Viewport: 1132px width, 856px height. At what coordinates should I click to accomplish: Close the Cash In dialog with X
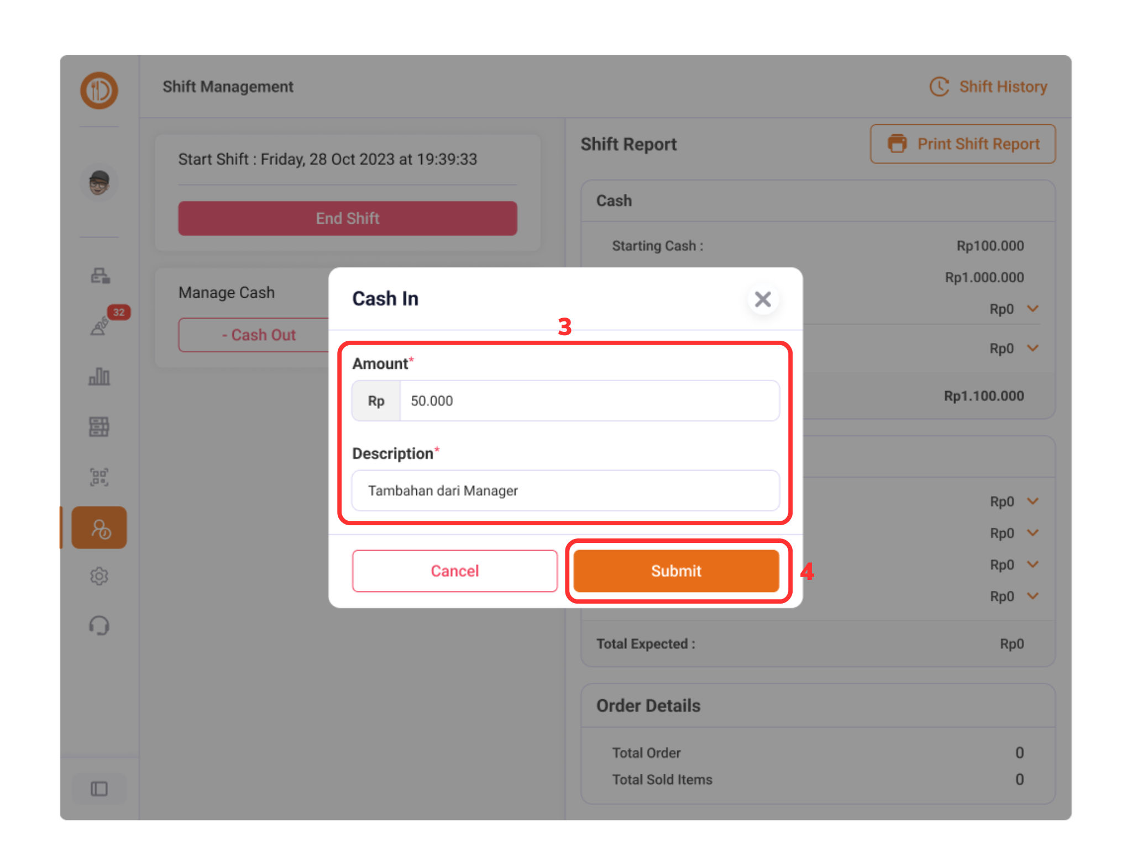pyautogui.click(x=763, y=299)
